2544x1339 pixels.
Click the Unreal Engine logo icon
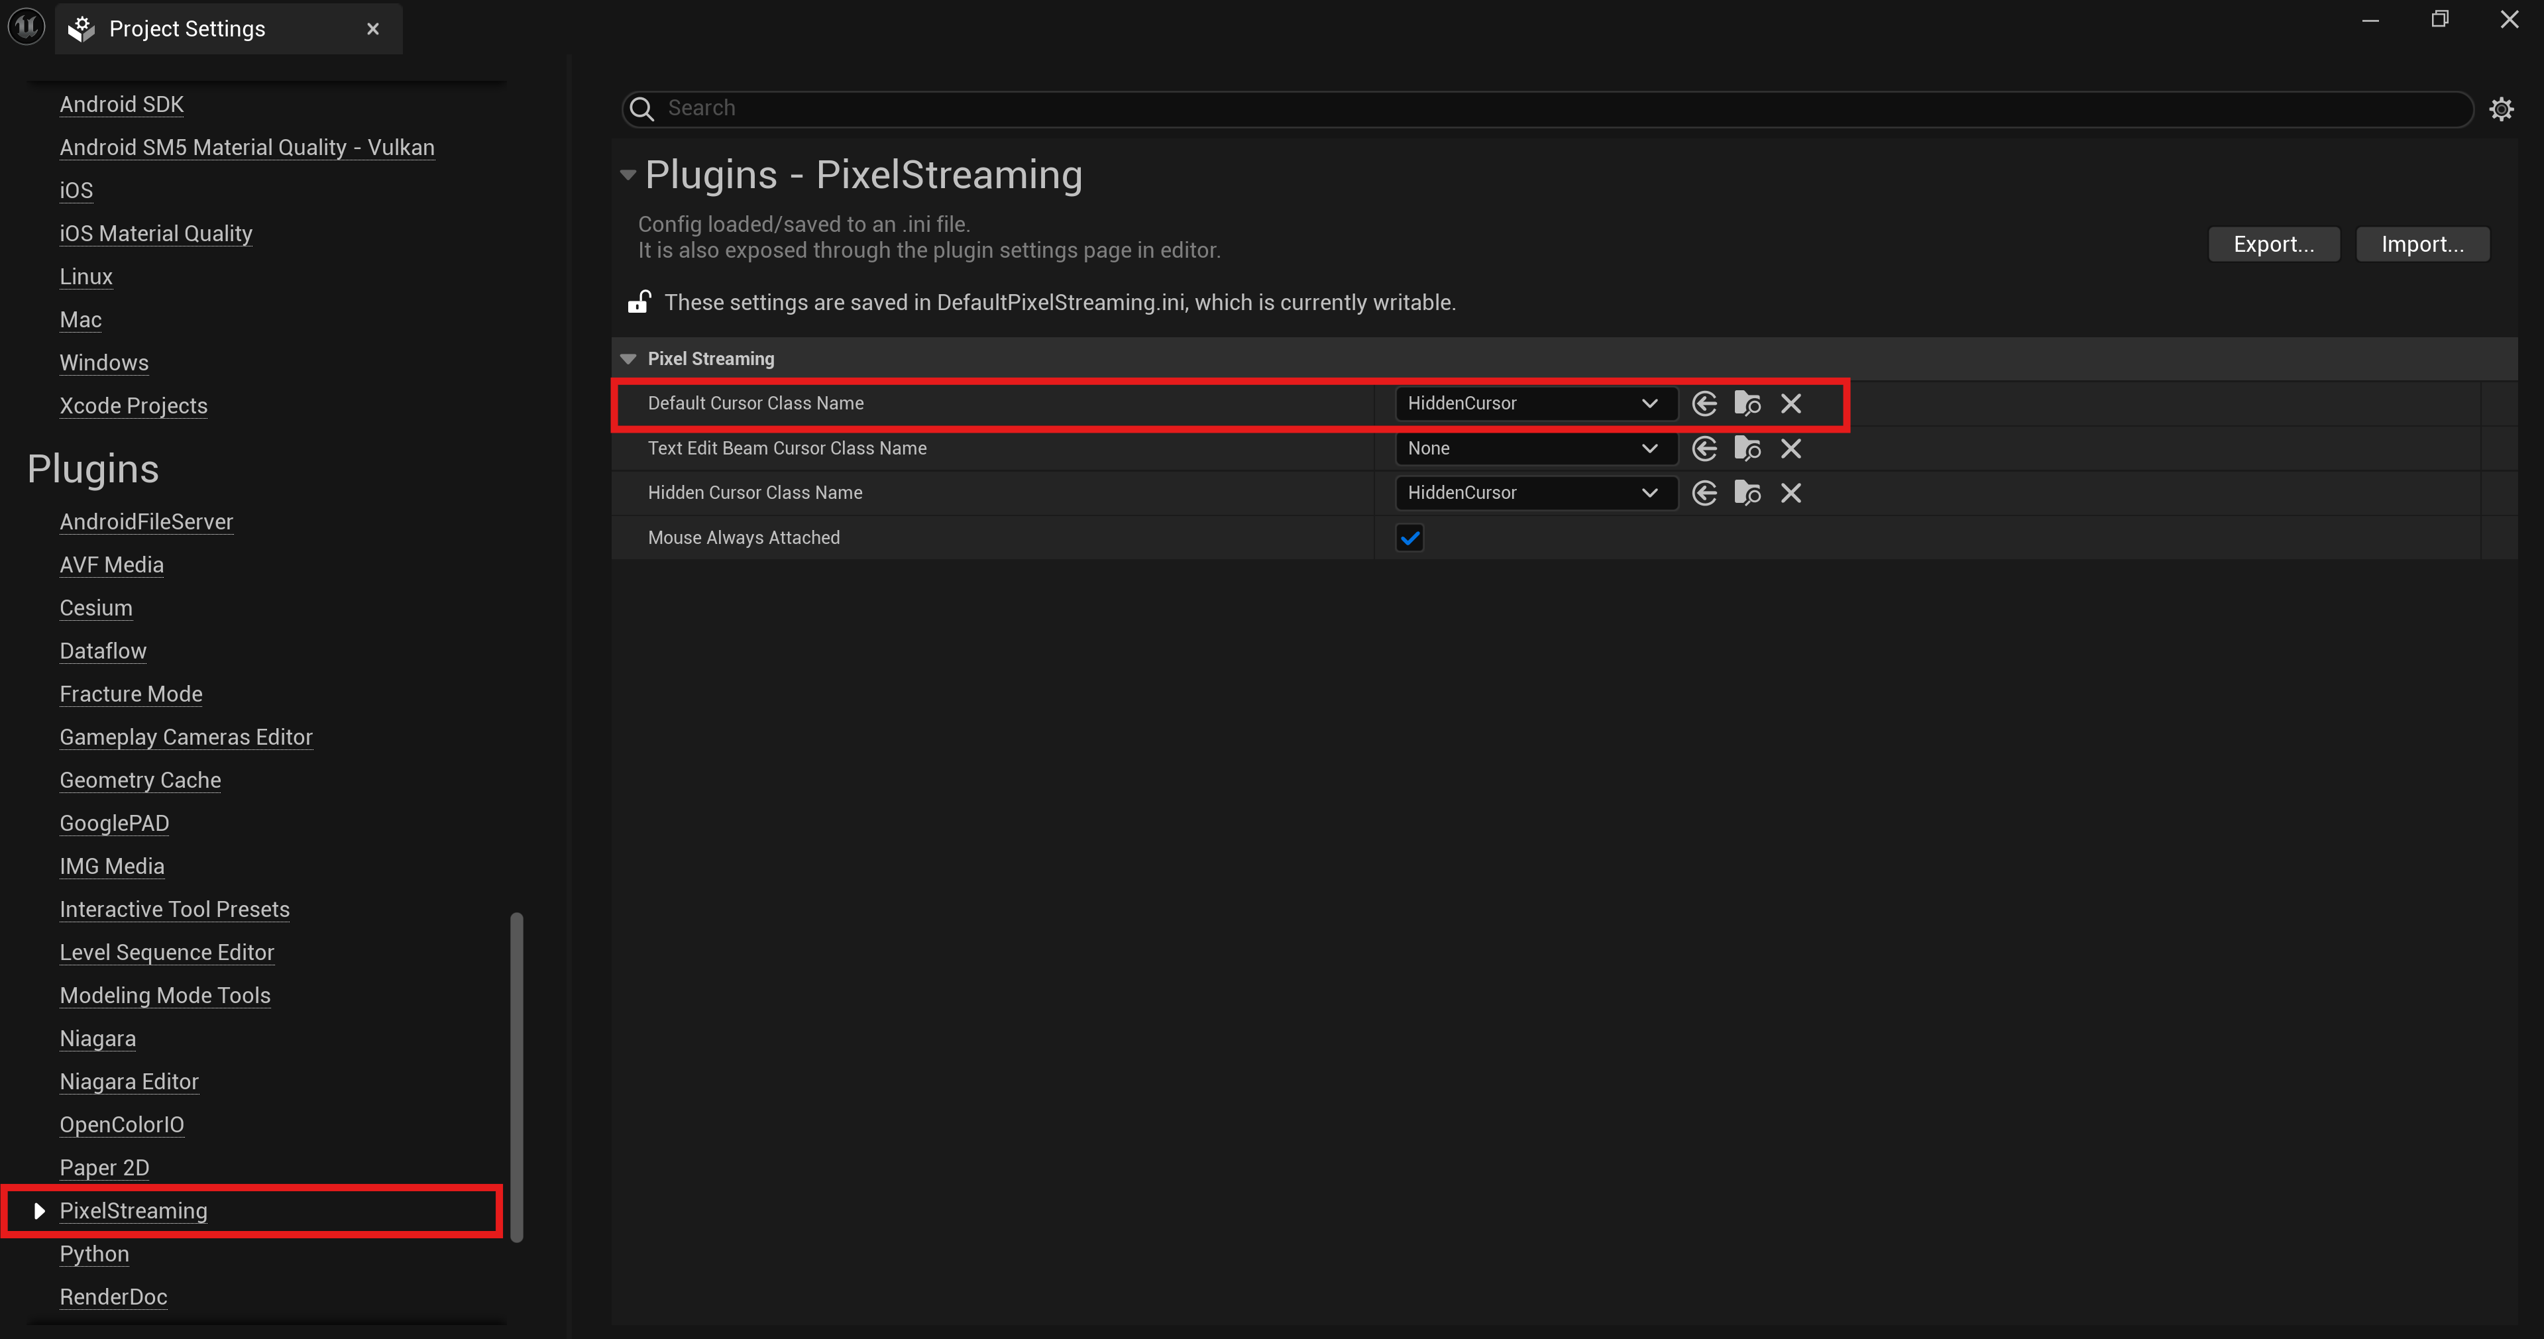(x=27, y=27)
